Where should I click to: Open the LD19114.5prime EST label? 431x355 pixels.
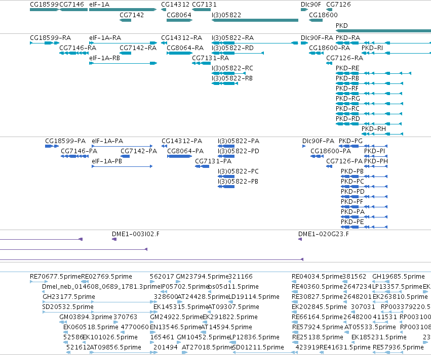click(254, 297)
